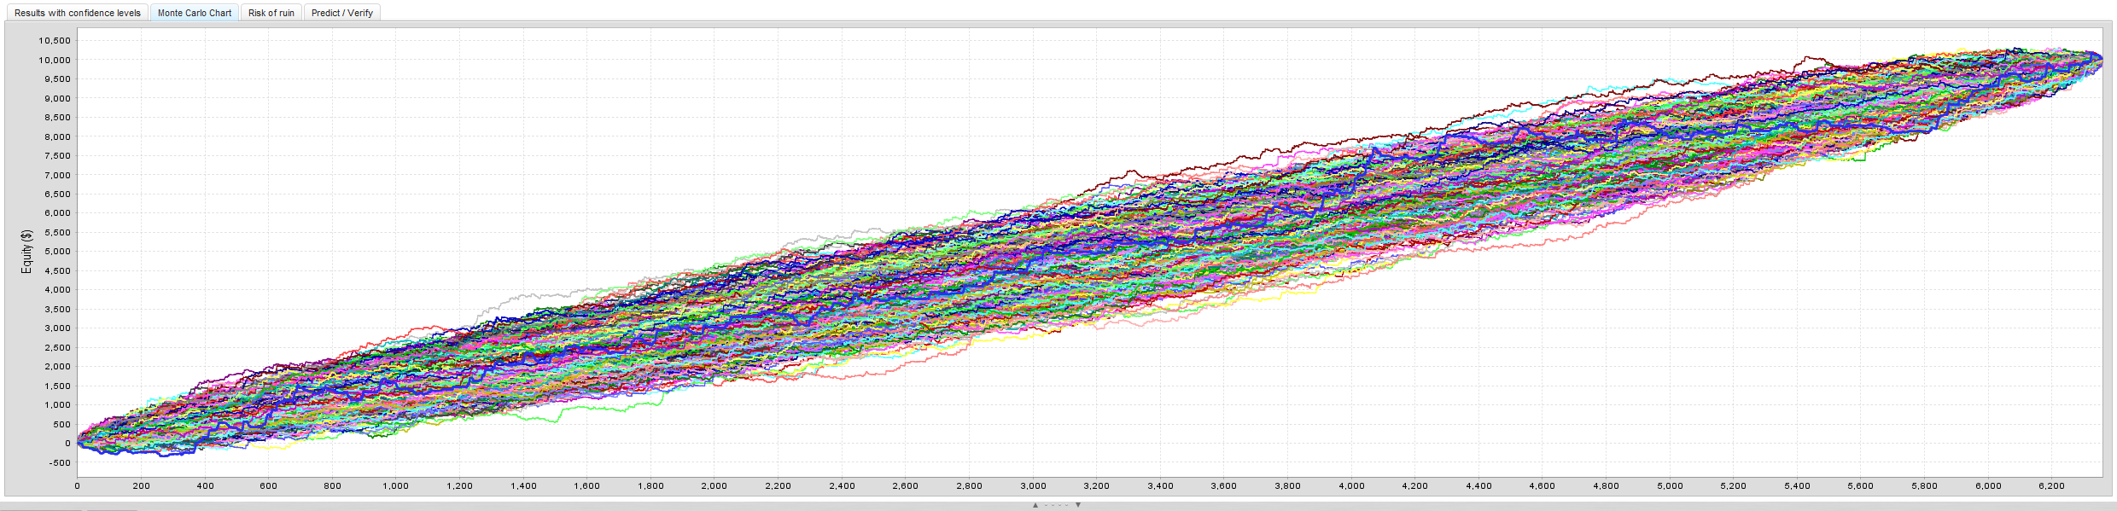Click the 7,500 value on the equity axis

[x=57, y=156]
